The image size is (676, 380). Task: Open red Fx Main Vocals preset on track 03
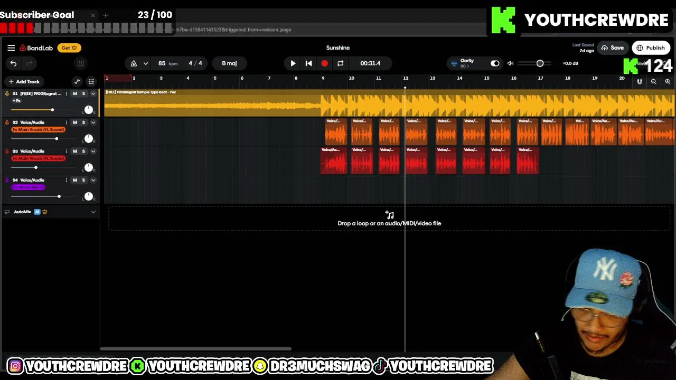pyautogui.click(x=38, y=158)
